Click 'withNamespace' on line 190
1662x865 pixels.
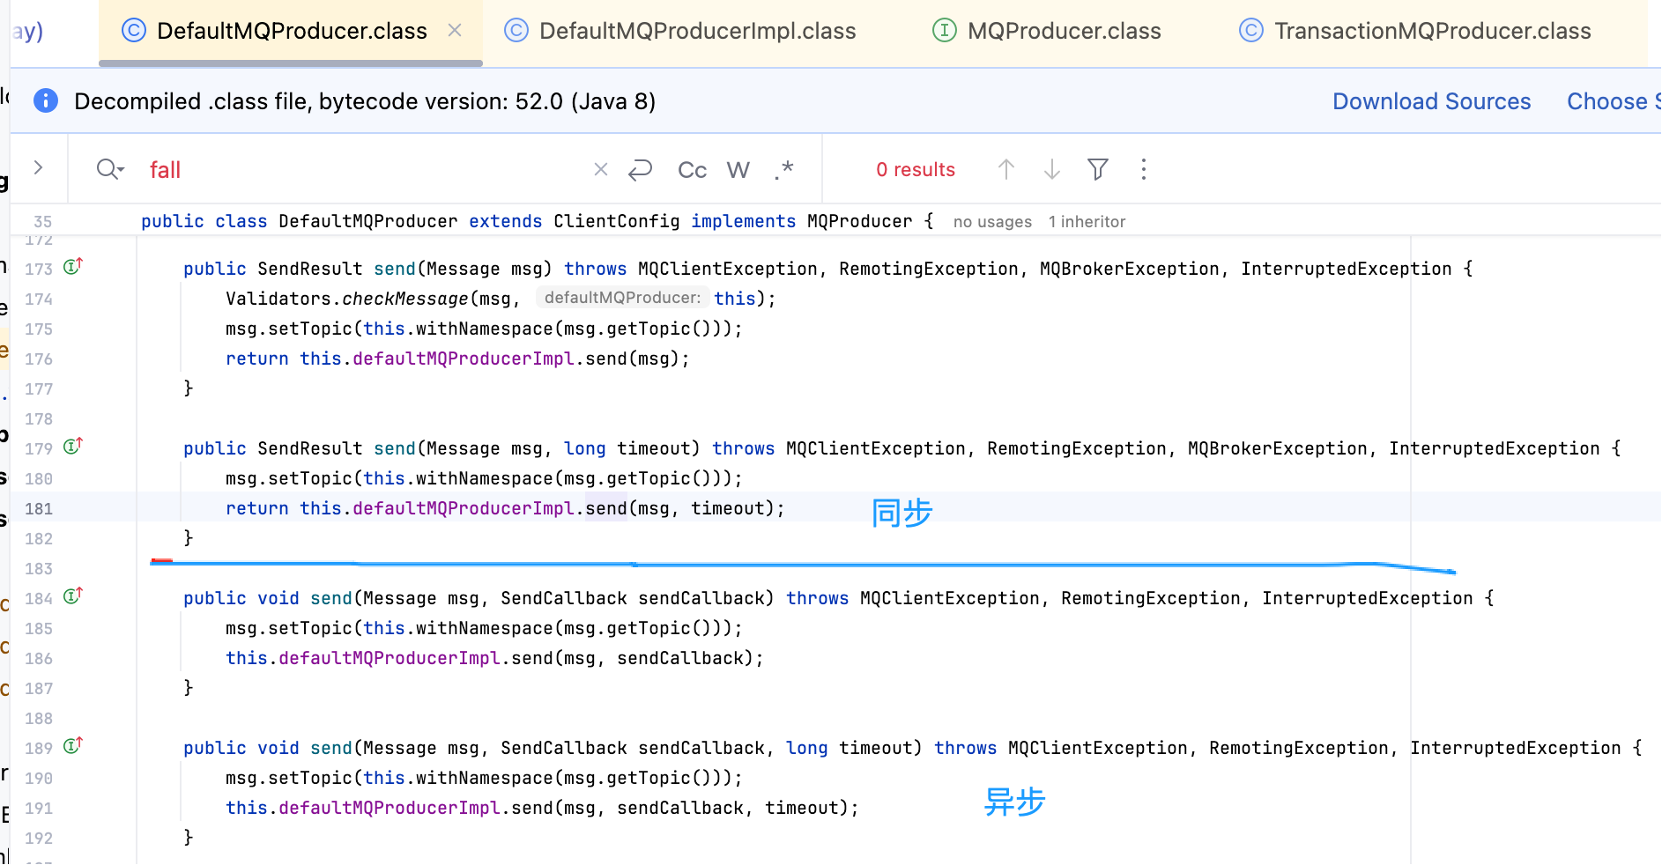tap(485, 778)
